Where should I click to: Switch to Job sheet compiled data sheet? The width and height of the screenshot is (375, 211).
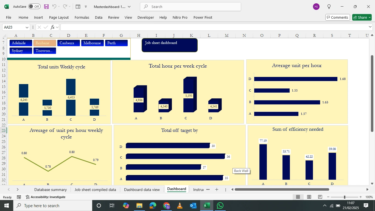[x=95, y=190]
